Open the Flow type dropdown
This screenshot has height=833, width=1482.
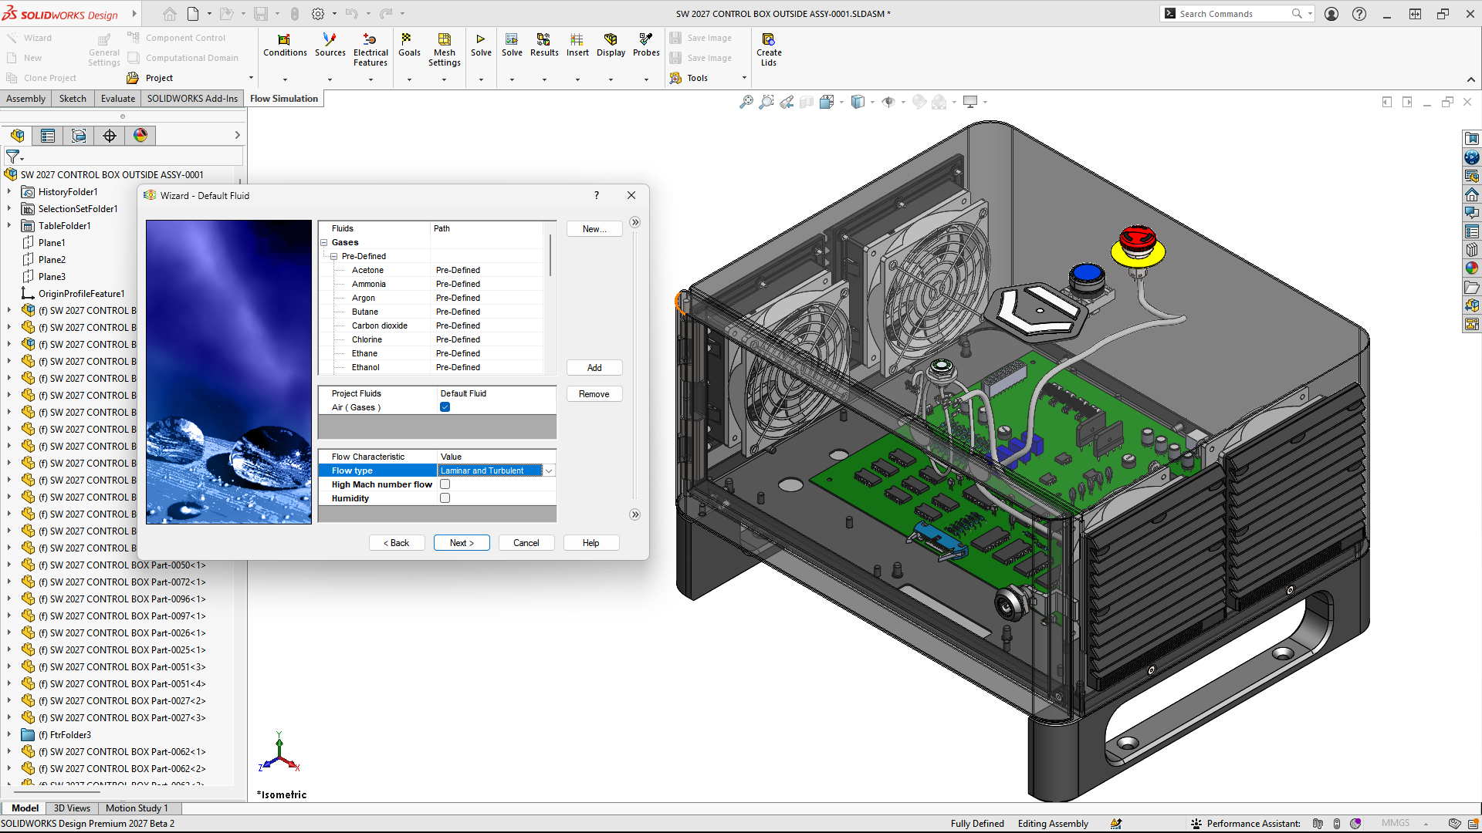point(549,470)
